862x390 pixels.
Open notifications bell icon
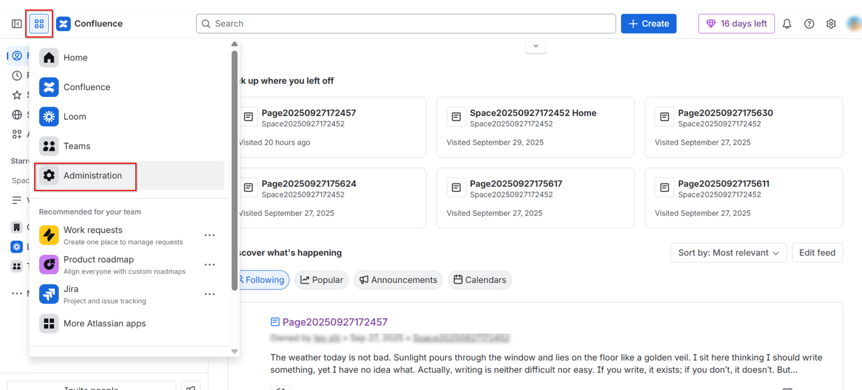pos(787,23)
